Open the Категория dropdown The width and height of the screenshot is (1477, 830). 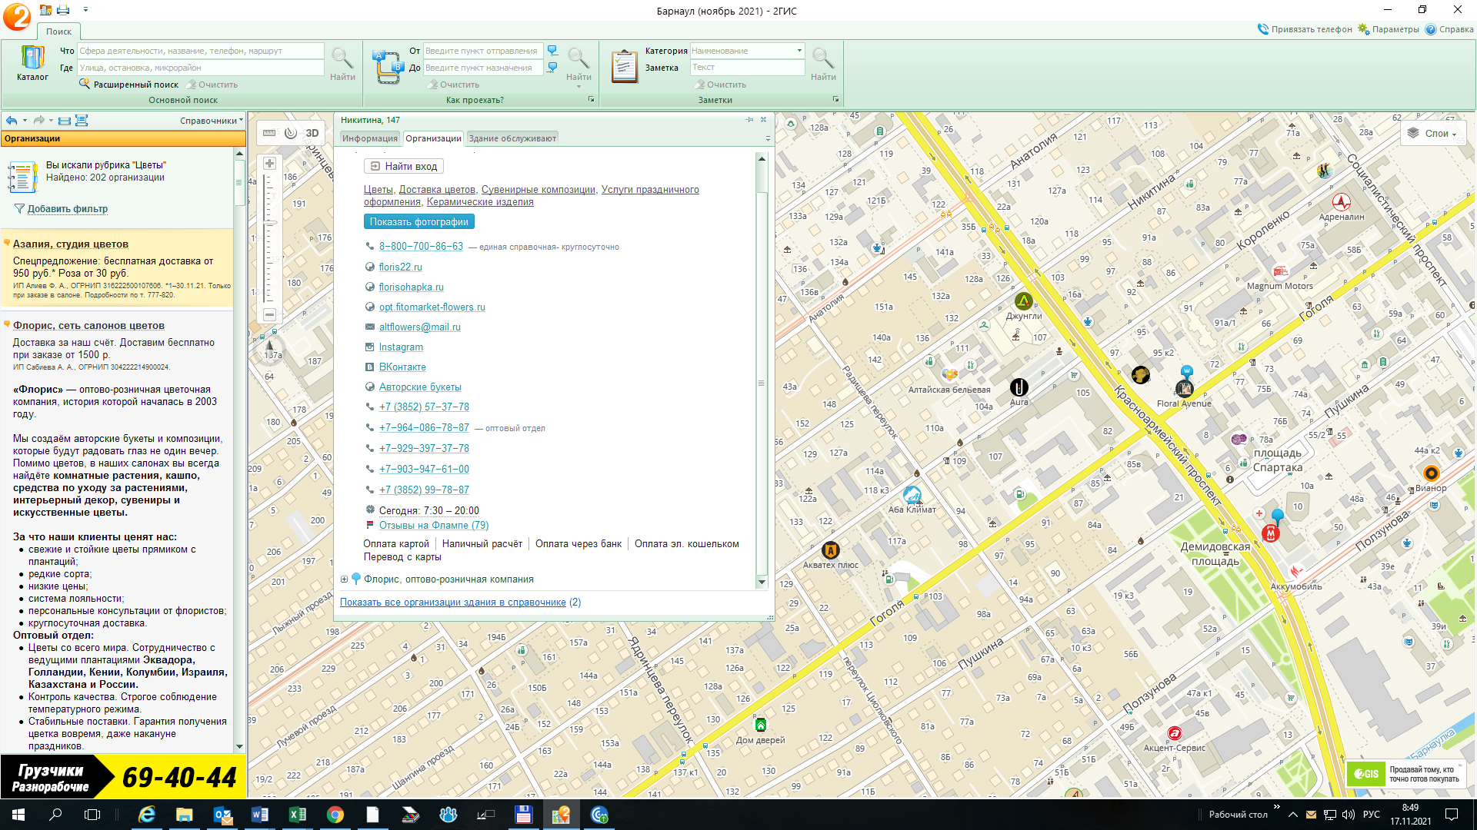799,51
